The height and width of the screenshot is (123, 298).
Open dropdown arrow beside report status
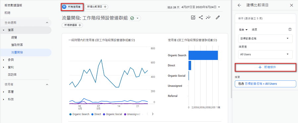pos(138,18)
